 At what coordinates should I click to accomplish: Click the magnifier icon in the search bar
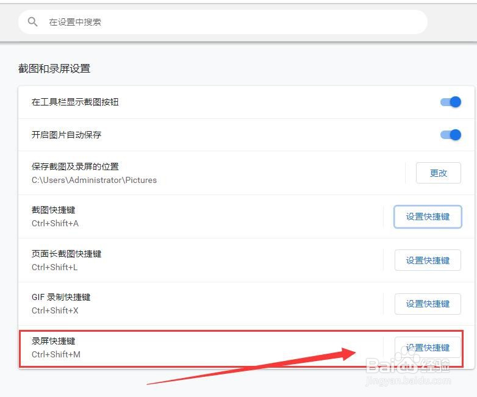click(32, 21)
